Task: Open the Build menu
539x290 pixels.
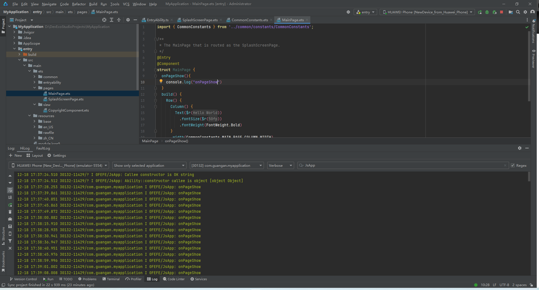Action: [93, 4]
